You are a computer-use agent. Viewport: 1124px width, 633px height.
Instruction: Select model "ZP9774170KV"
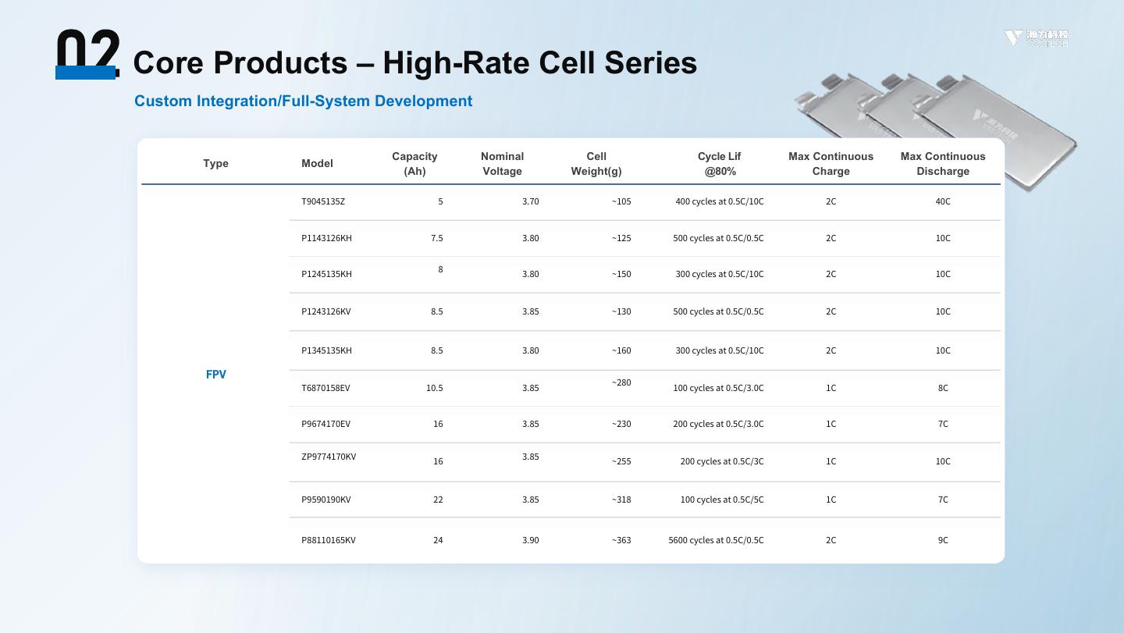[x=329, y=457]
